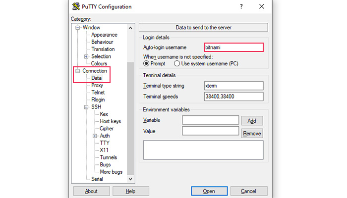Image resolution: width=347 pixels, height=198 pixels.
Task: Click the environment Variable field
Action: click(211, 120)
